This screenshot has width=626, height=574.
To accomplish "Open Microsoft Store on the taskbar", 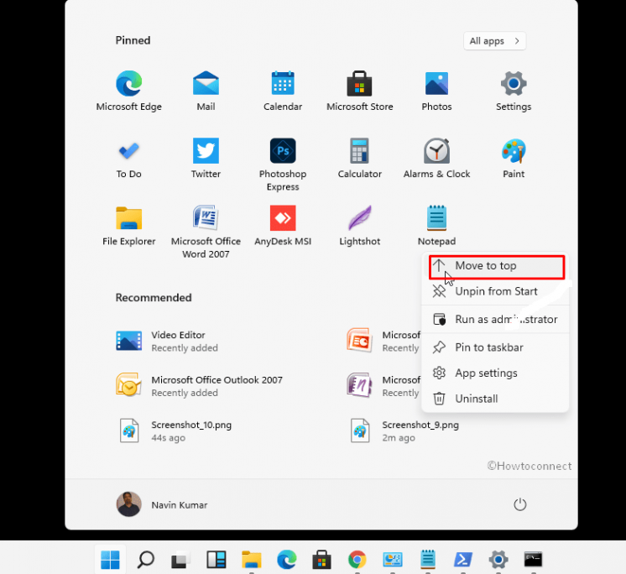I will pos(321,559).
